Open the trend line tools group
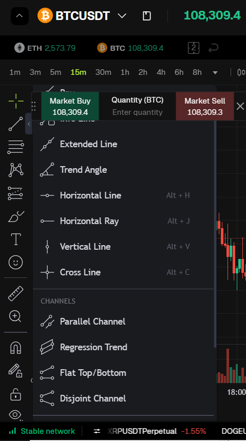The image size is (246, 441). pyautogui.click(x=16, y=124)
